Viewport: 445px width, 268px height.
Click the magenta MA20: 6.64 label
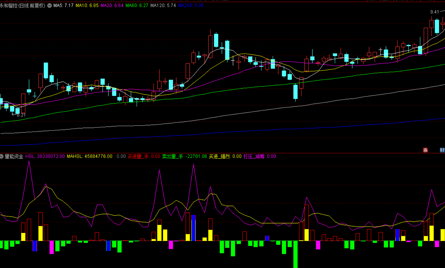(x=112, y=6)
